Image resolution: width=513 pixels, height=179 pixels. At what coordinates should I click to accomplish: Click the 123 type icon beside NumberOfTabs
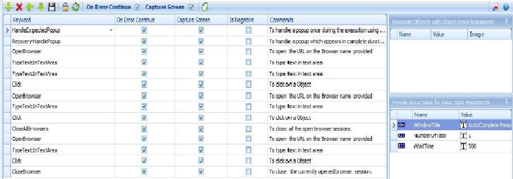pyautogui.click(x=402, y=136)
